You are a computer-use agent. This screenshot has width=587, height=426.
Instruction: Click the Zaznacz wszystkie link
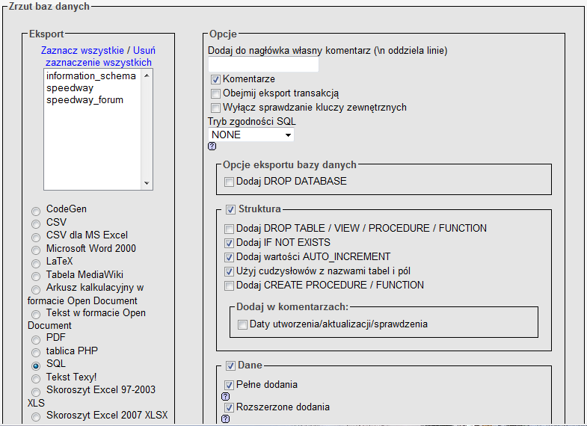pyautogui.click(x=82, y=50)
